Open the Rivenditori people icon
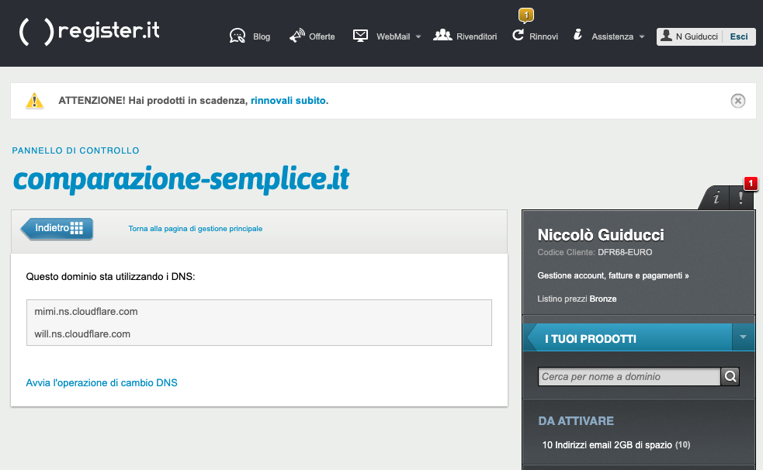The image size is (763, 470). [x=442, y=36]
